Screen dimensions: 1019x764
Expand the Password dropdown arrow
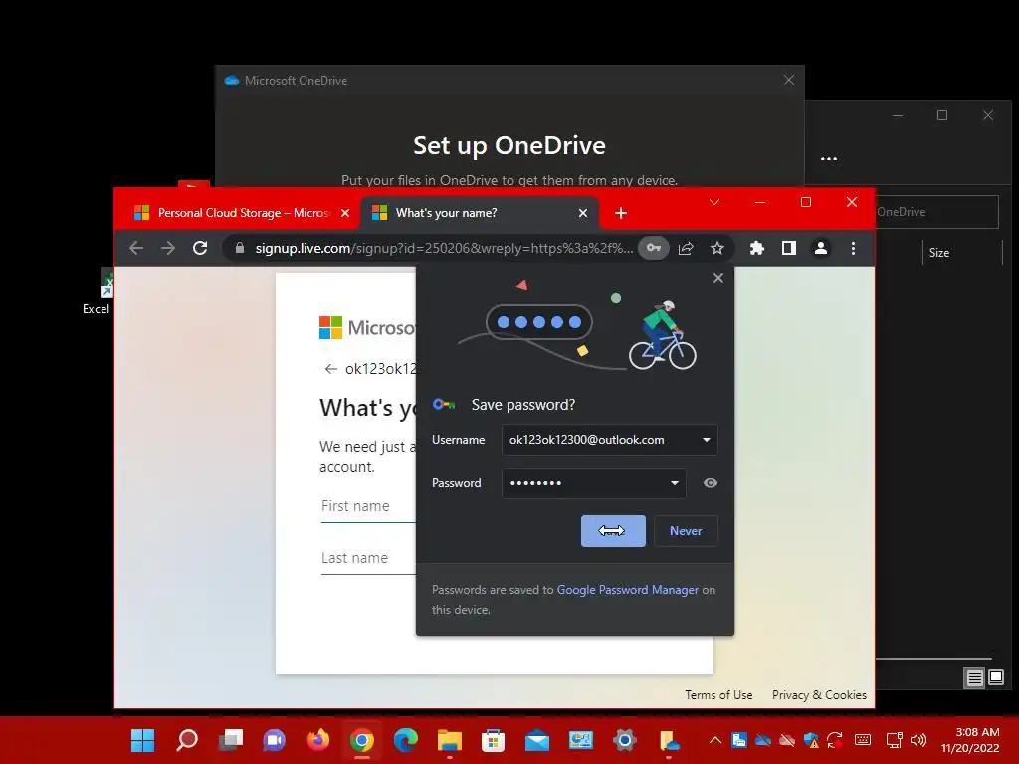click(675, 483)
